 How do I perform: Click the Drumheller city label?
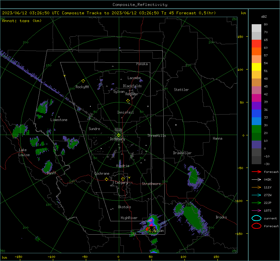pos(182,153)
